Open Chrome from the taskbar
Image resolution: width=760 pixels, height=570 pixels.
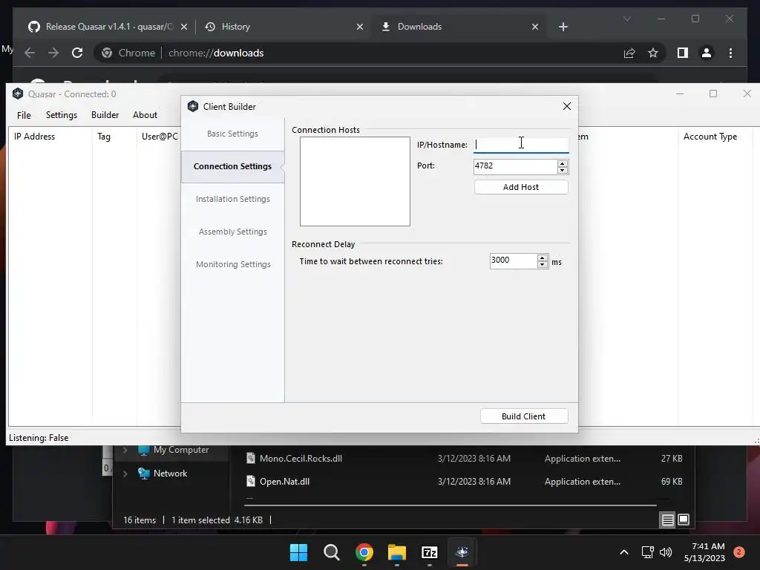[364, 552]
